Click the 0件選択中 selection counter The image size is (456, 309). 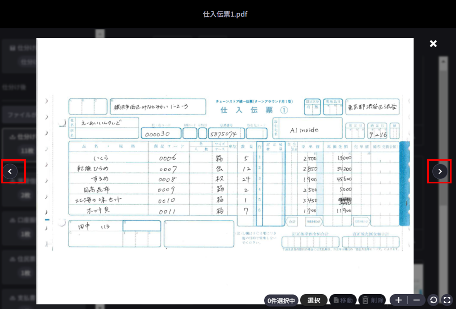tap(281, 300)
